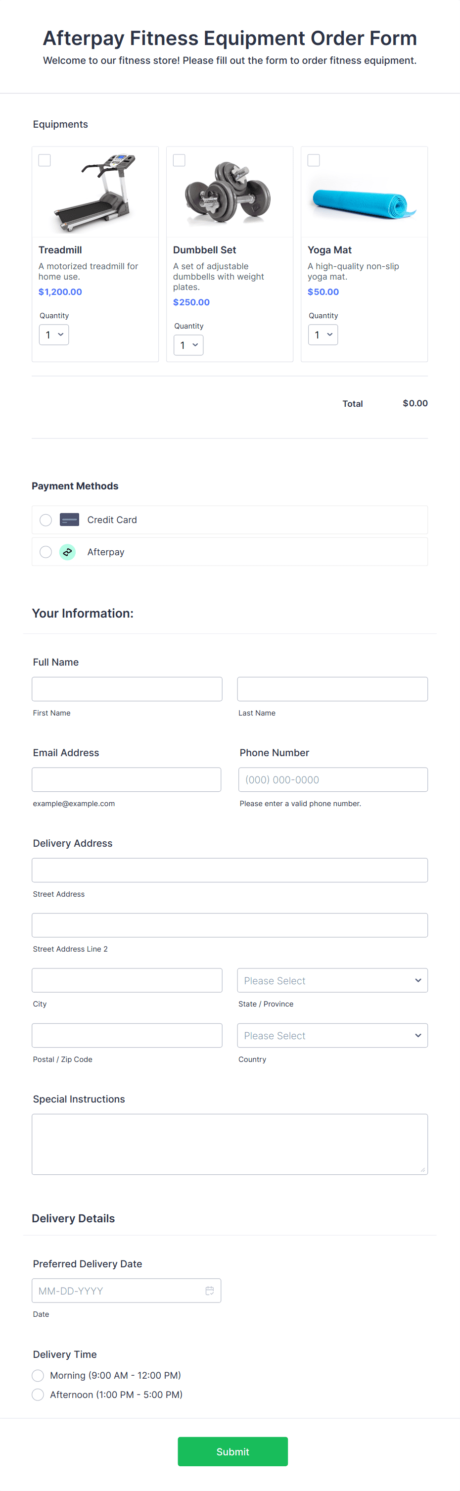Choose Afterpay as payment method

(46, 552)
